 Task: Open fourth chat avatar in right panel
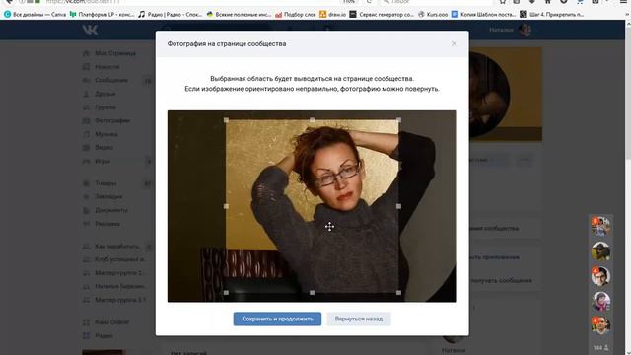600,301
